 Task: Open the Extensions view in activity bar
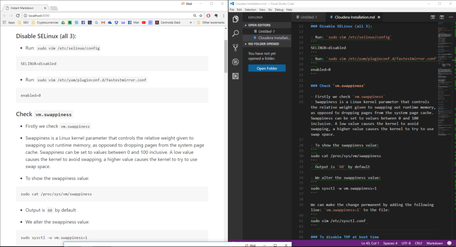236,76
